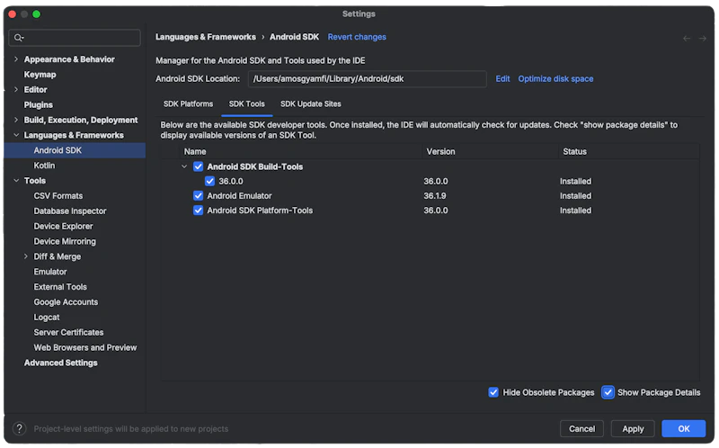Viewport: 719px width, 448px height.
Task: Go back with the left arrow icon
Action: coord(687,39)
